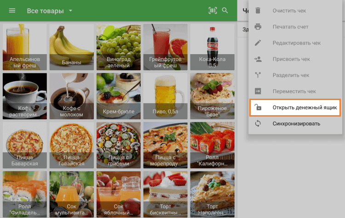Click the trash icon for clearing receipt
This screenshot has width=345, height=218.
[258, 11]
